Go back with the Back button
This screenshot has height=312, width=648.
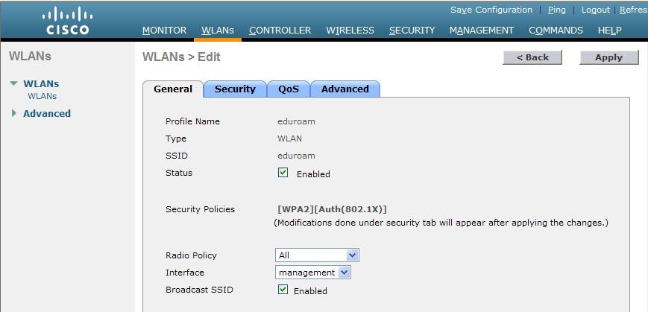(x=532, y=57)
